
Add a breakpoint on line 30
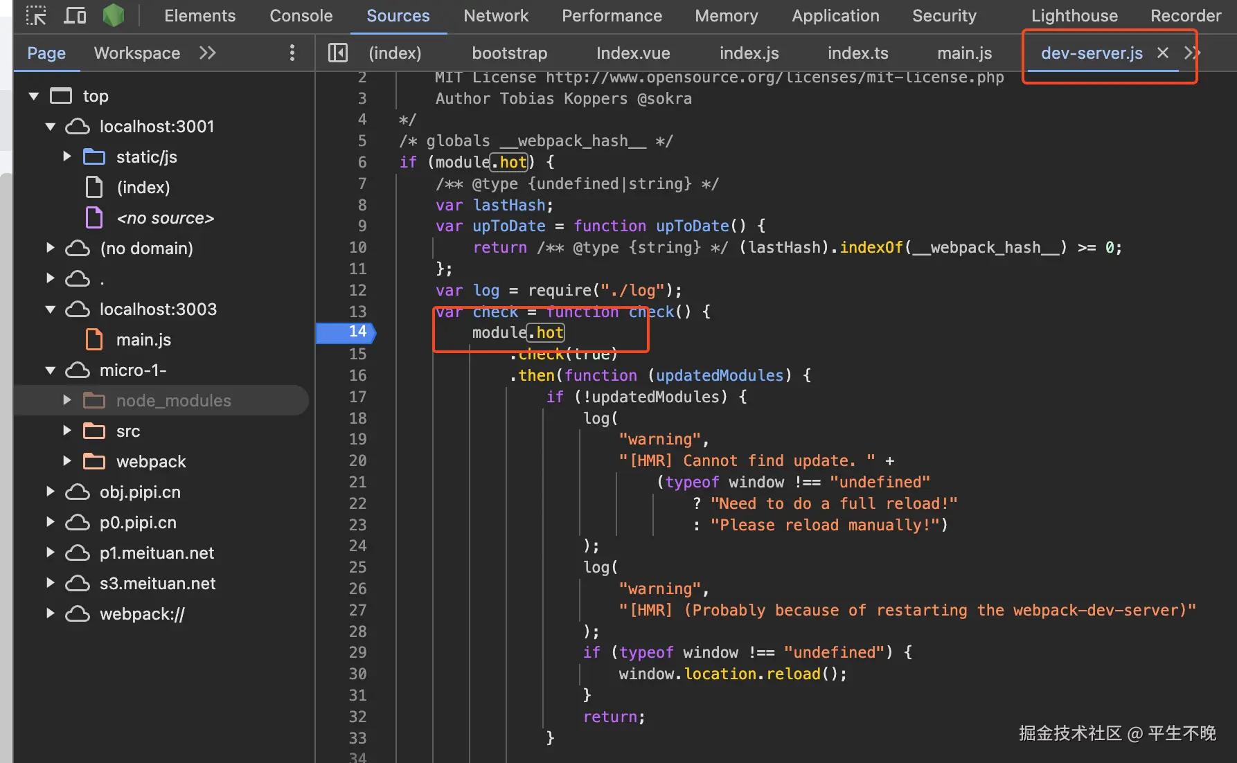pyautogui.click(x=357, y=674)
